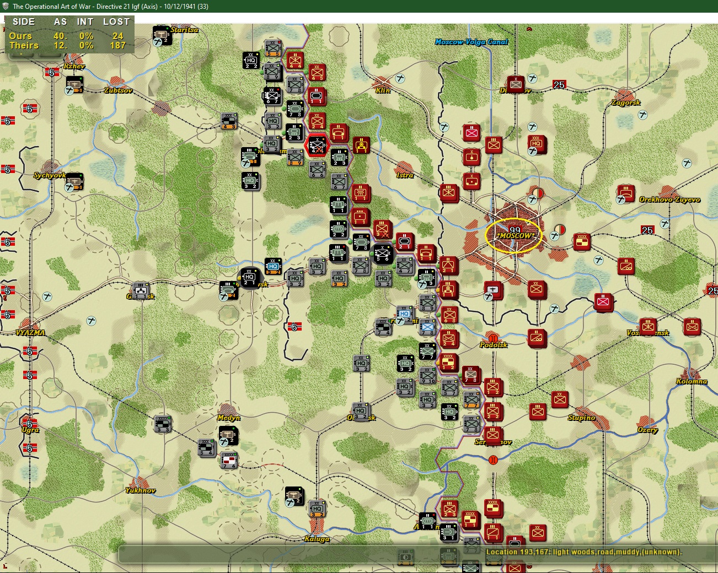Click the German flag 5 marker south of Gzhatsk road

[x=294, y=327]
